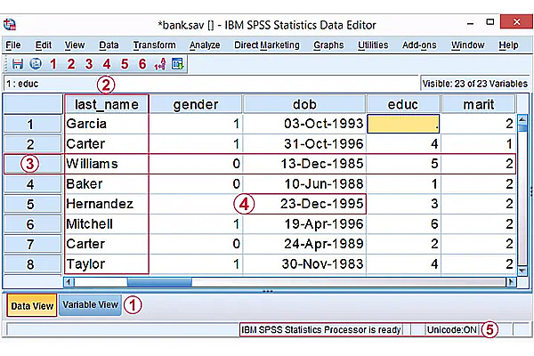This screenshot has width=534, height=356.
Task: Click the SPSS application icon in title bar
Action: click(x=10, y=25)
